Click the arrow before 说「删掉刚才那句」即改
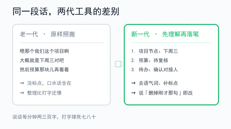The width and height of the screenshot is (231, 129). coord(133,93)
